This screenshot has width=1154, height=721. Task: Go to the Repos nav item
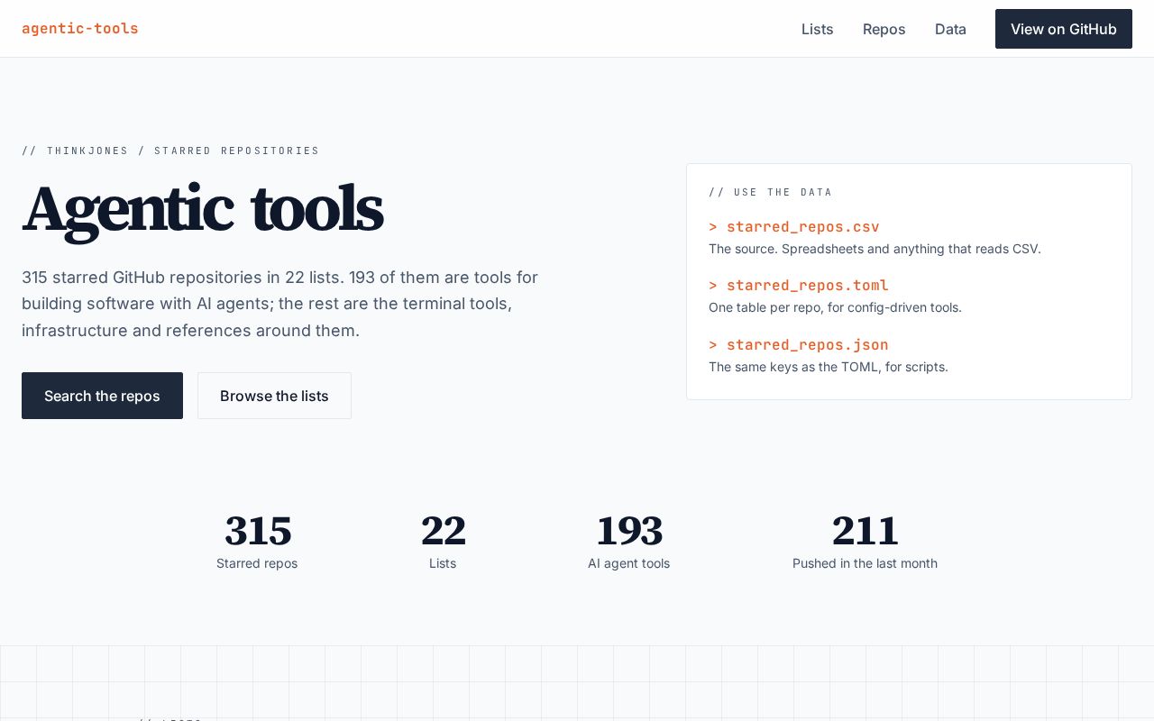point(884,29)
